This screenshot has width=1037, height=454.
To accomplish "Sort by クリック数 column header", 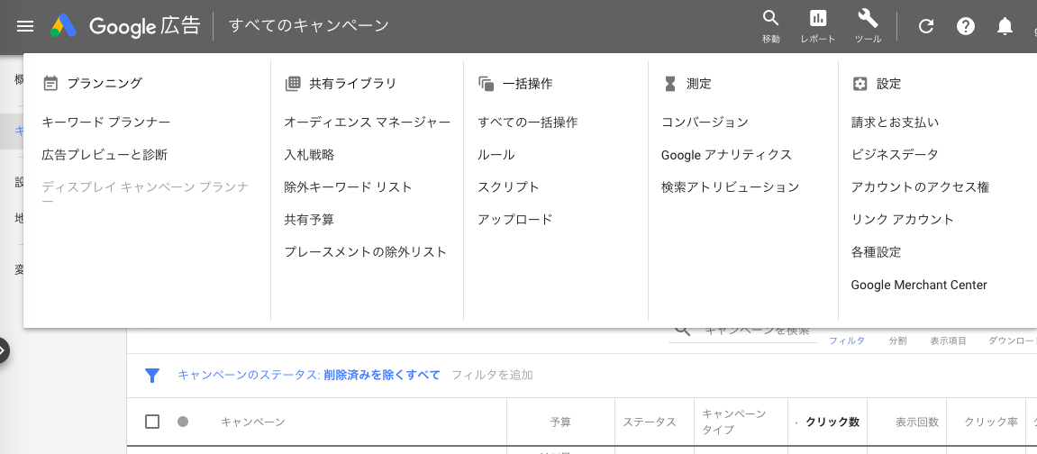I will click(832, 422).
